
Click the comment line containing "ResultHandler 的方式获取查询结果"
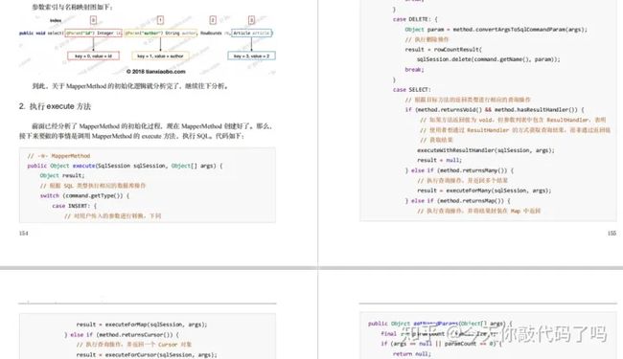pyautogui.click(x=515, y=130)
